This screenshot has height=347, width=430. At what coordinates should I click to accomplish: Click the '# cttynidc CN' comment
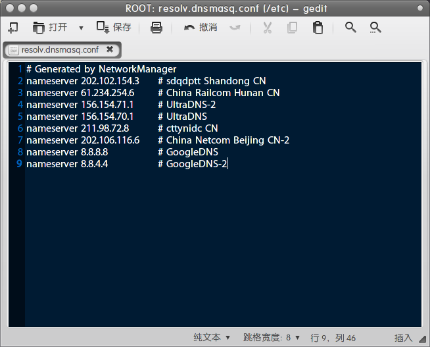(x=188, y=128)
